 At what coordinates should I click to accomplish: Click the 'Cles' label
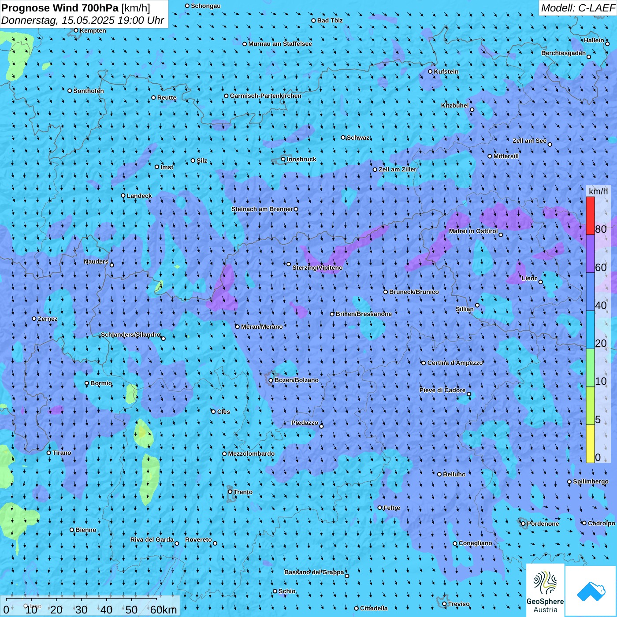pyautogui.click(x=224, y=412)
